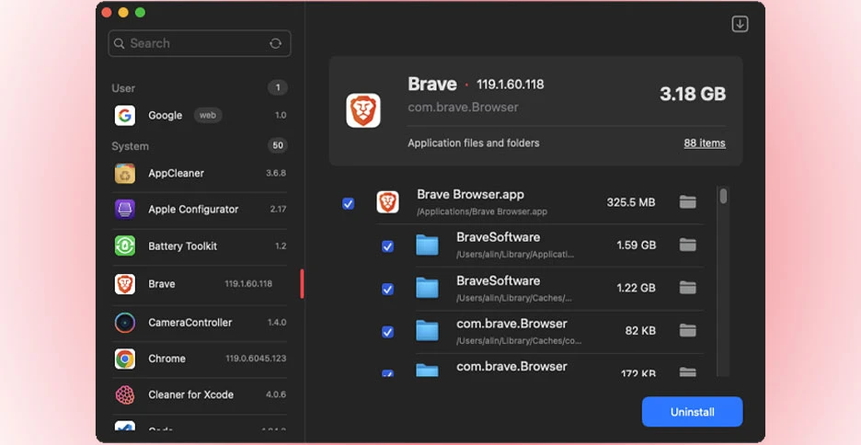The width and height of the screenshot is (861, 445).
Task: Click the Application files and folders label
Action: [x=474, y=143]
